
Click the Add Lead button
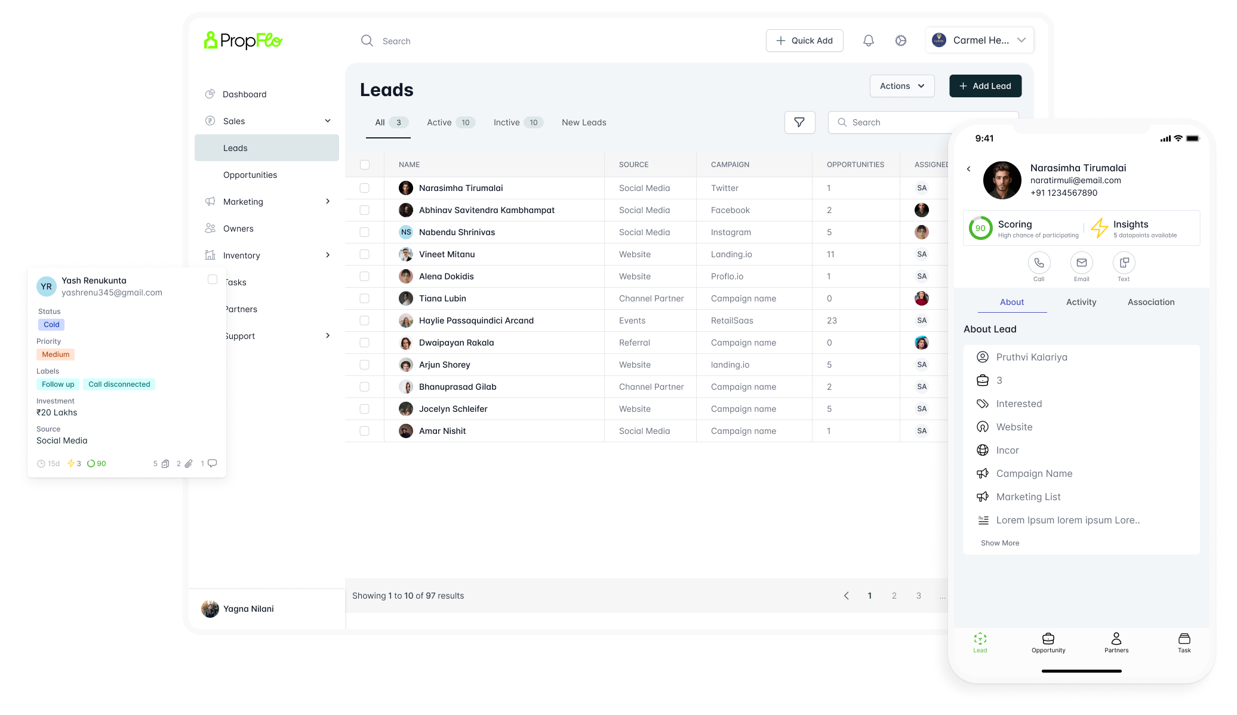point(984,85)
